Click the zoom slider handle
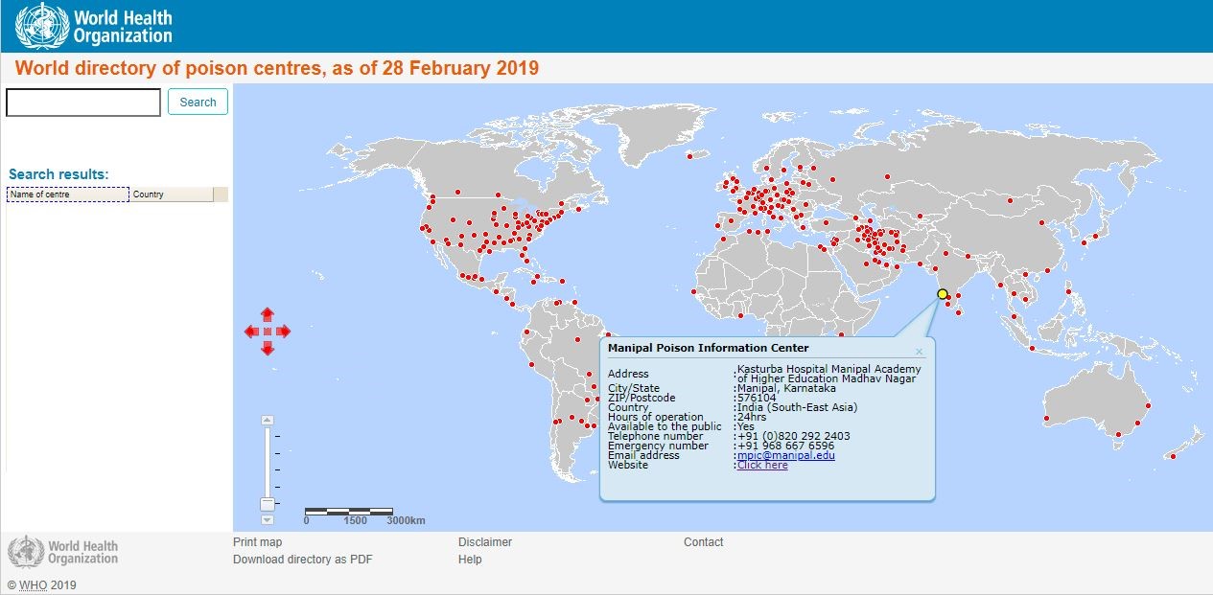Screen dimensions: 1213x595 pos(268,504)
